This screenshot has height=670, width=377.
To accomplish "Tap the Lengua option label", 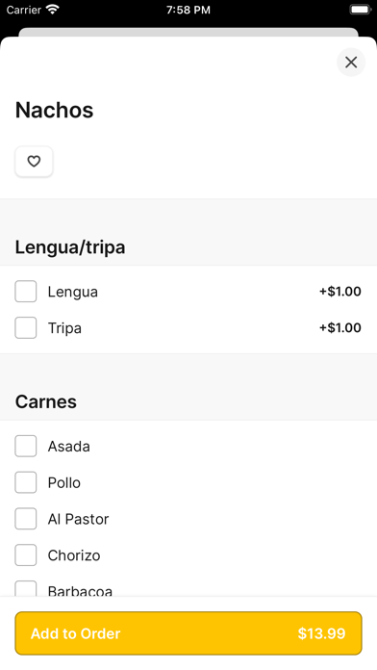I will [72, 292].
